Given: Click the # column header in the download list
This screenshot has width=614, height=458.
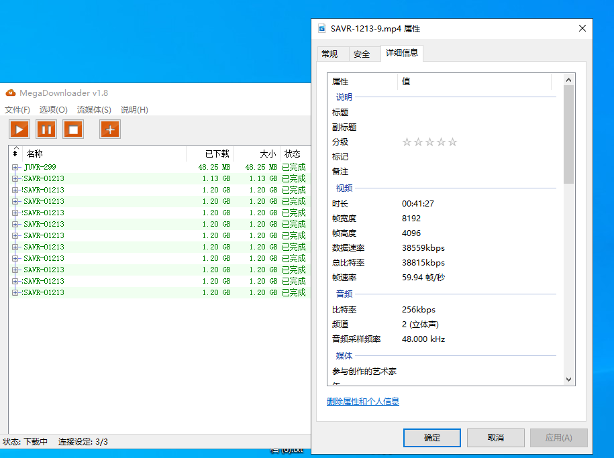Looking at the screenshot, I should [x=15, y=154].
